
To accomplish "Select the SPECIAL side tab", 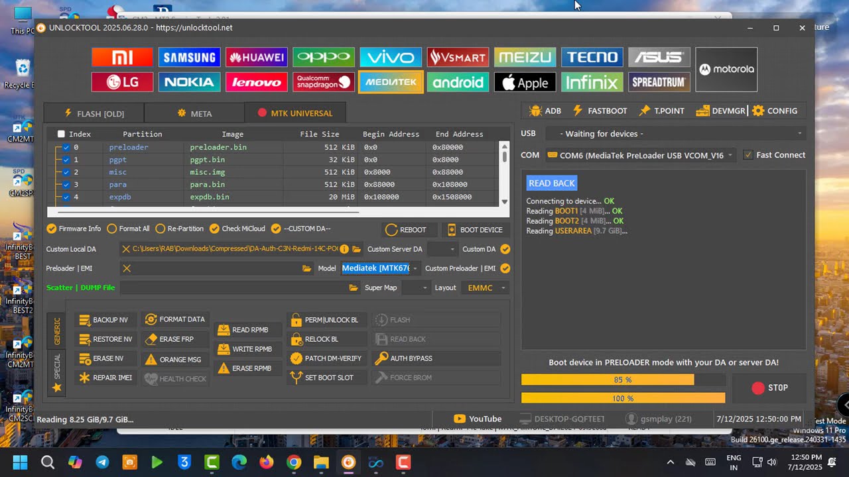I will (x=57, y=372).
